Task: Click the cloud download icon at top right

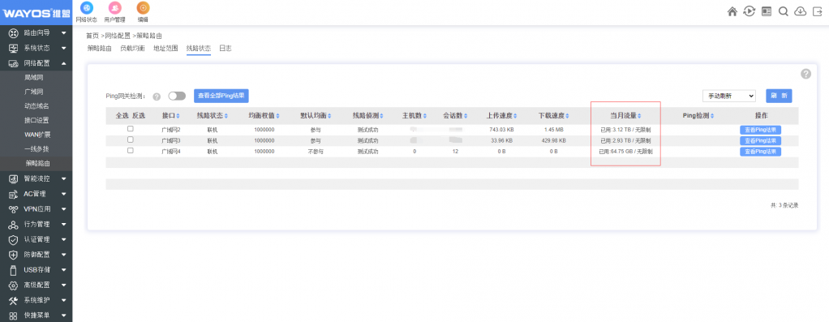Action: tap(801, 11)
